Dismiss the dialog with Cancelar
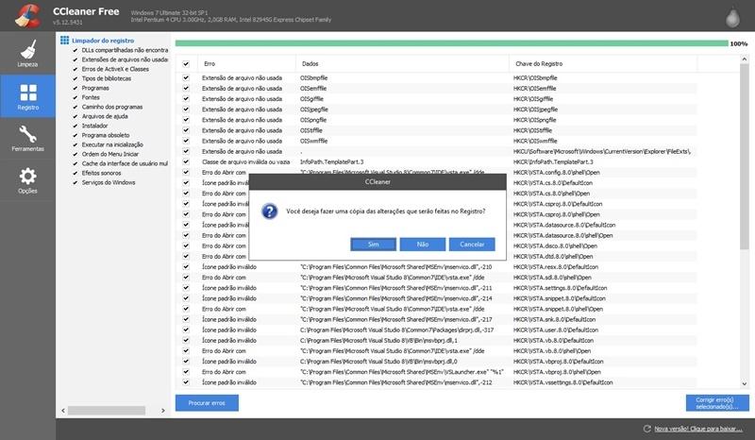Viewport: 755px width, 440px height. tap(472, 245)
